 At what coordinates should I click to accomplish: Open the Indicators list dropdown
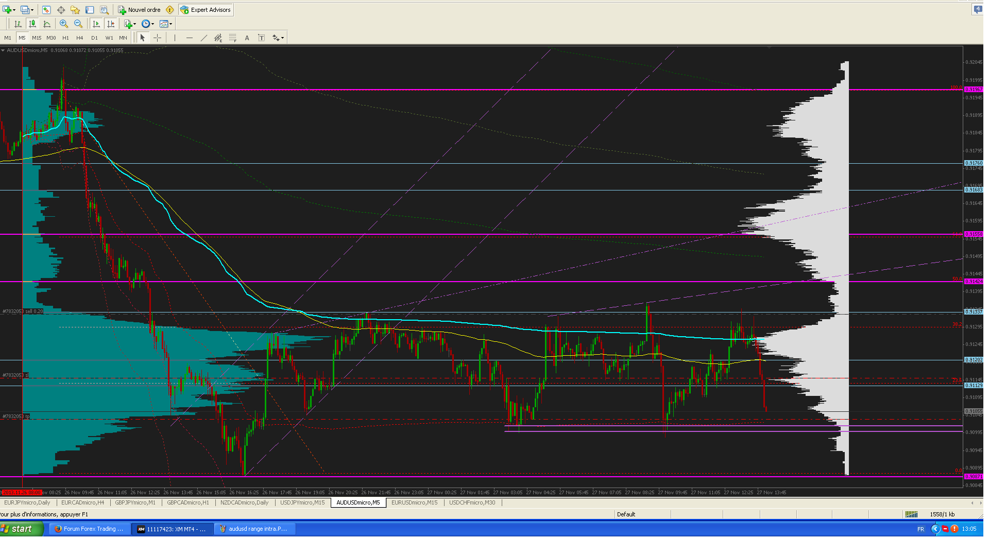130,24
